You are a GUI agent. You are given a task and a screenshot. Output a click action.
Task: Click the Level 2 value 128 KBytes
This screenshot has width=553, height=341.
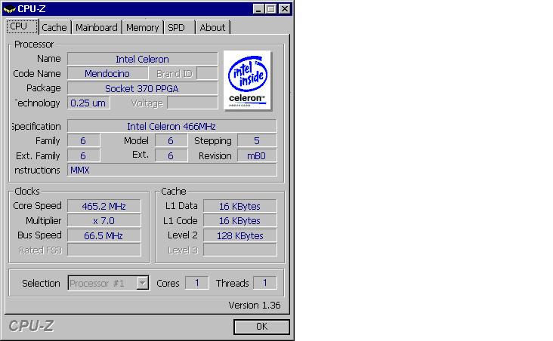pyautogui.click(x=239, y=235)
